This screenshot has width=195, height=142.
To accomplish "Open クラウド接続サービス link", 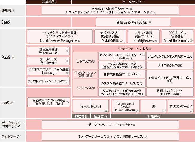I will coord(130,136).
